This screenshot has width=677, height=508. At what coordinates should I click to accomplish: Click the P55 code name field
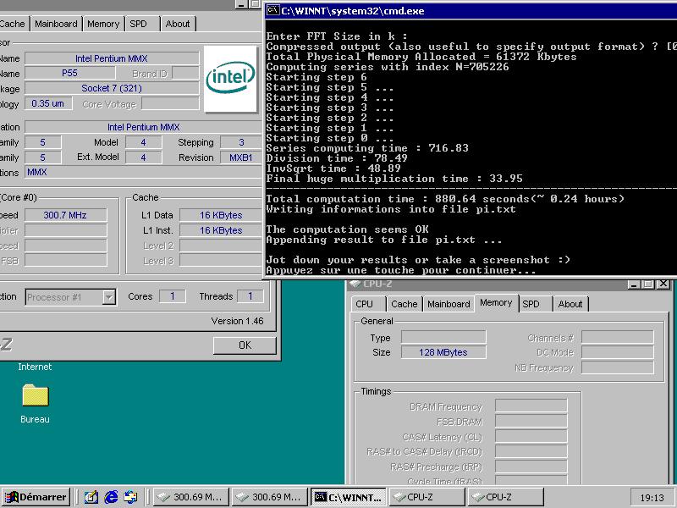tap(70, 73)
